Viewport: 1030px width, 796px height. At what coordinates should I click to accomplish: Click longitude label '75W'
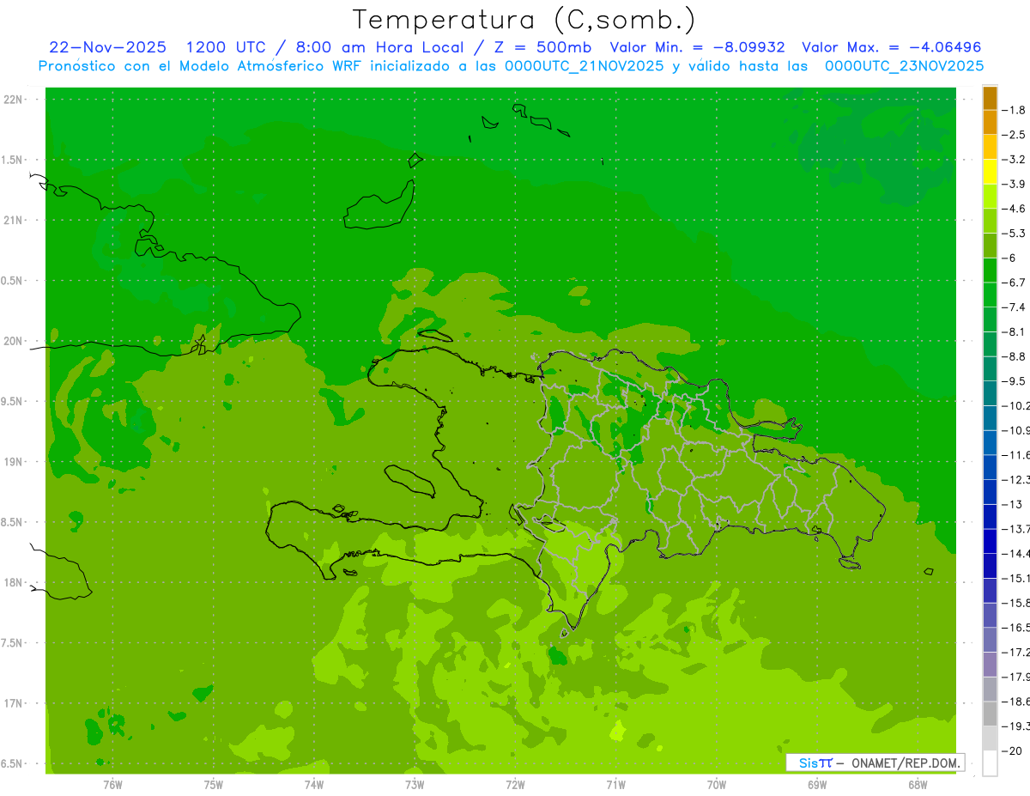point(213,784)
